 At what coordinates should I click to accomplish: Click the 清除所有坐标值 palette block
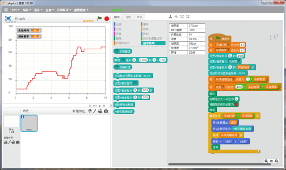[x=124, y=105]
